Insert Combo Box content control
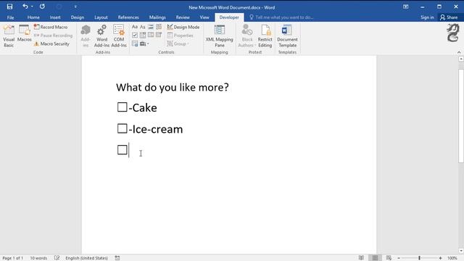Screen dimensions: 464x261 (143, 36)
